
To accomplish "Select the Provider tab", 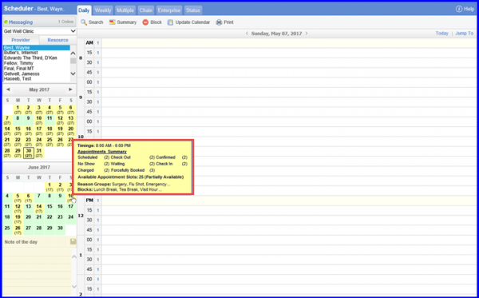I will click(21, 40).
